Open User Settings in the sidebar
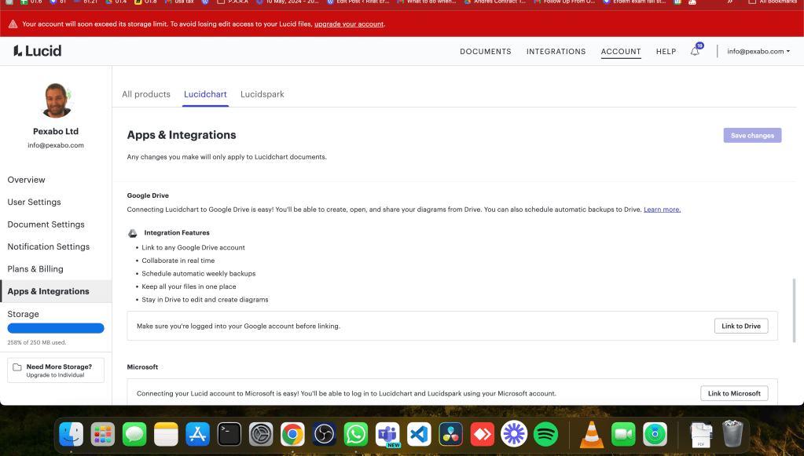Screen dimensions: 804x456 (x=34, y=202)
